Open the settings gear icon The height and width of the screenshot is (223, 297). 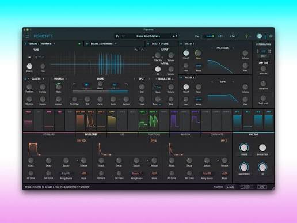coord(271,36)
